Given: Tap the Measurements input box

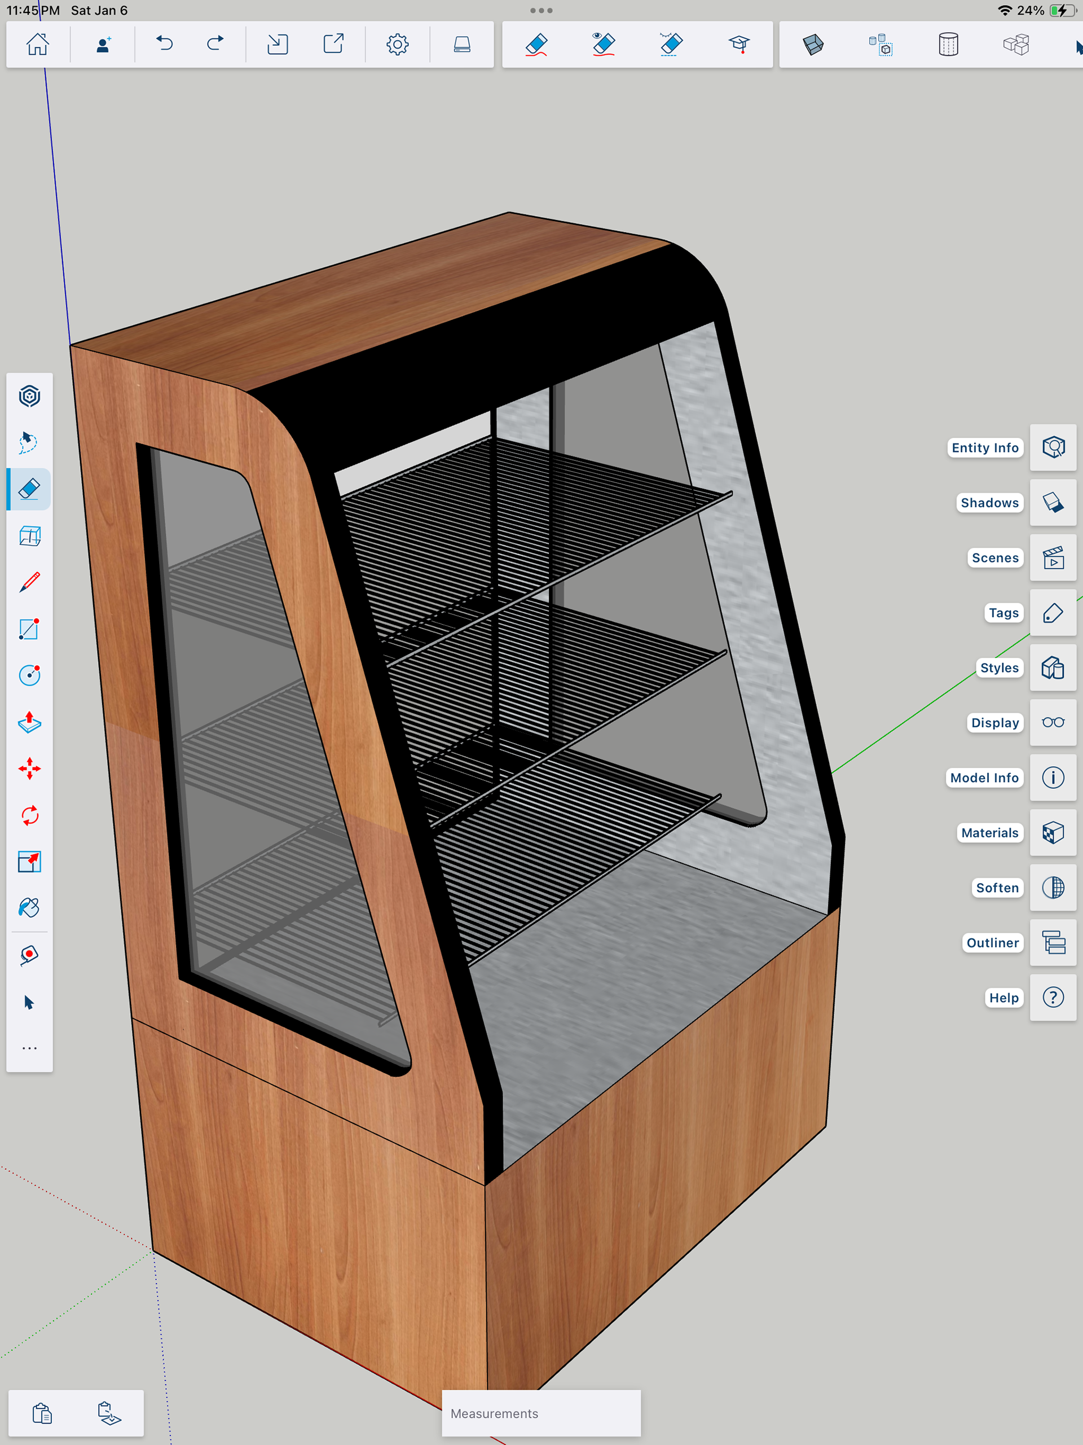Looking at the screenshot, I should coord(541,1413).
